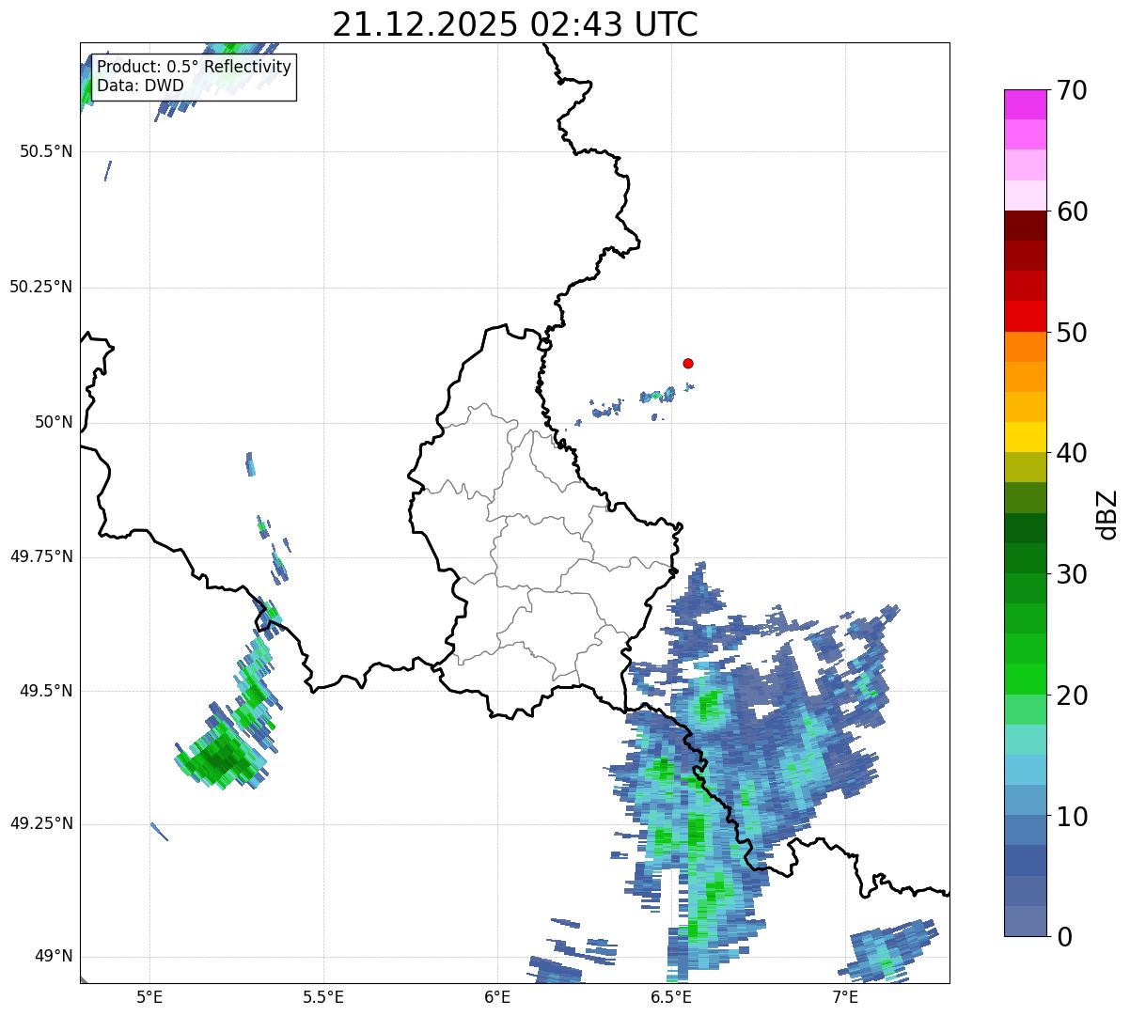The height and width of the screenshot is (1016, 1130).
Task: Click the magenta top segment of colorbar
Action: [x=1025, y=104]
